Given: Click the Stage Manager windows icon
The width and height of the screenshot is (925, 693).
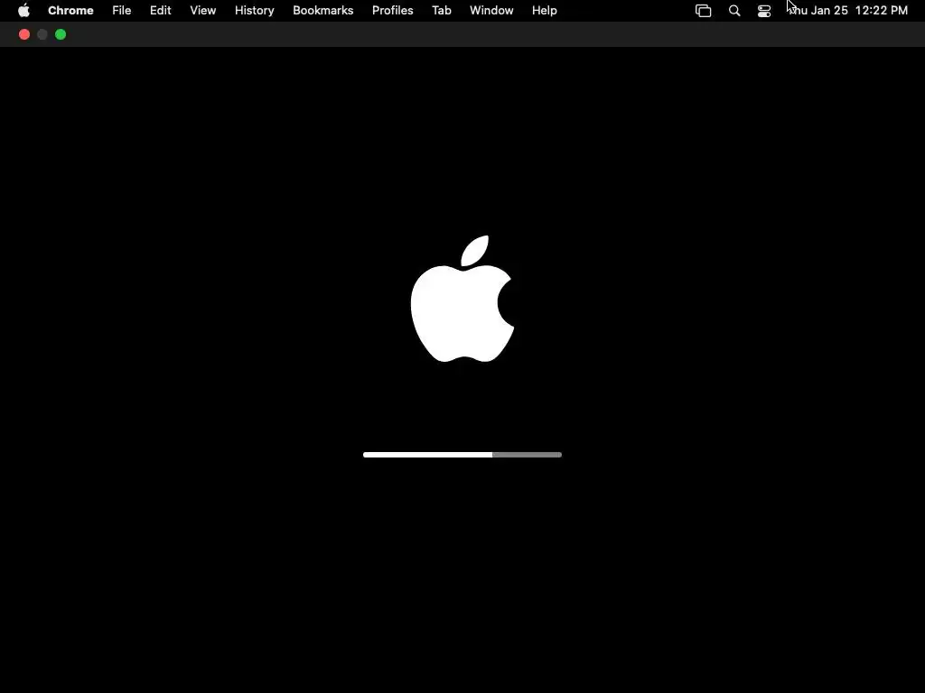Looking at the screenshot, I should [703, 11].
